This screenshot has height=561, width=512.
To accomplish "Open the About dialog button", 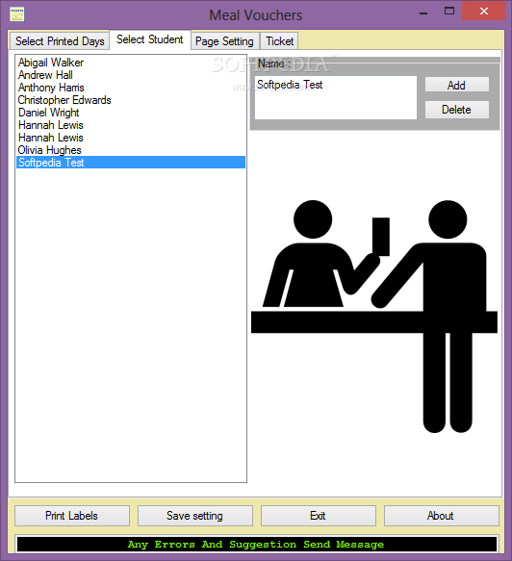I will [x=441, y=516].
